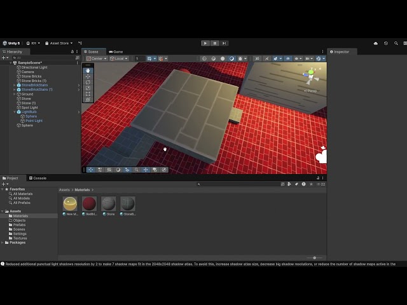Click the Step frame button

224,43
